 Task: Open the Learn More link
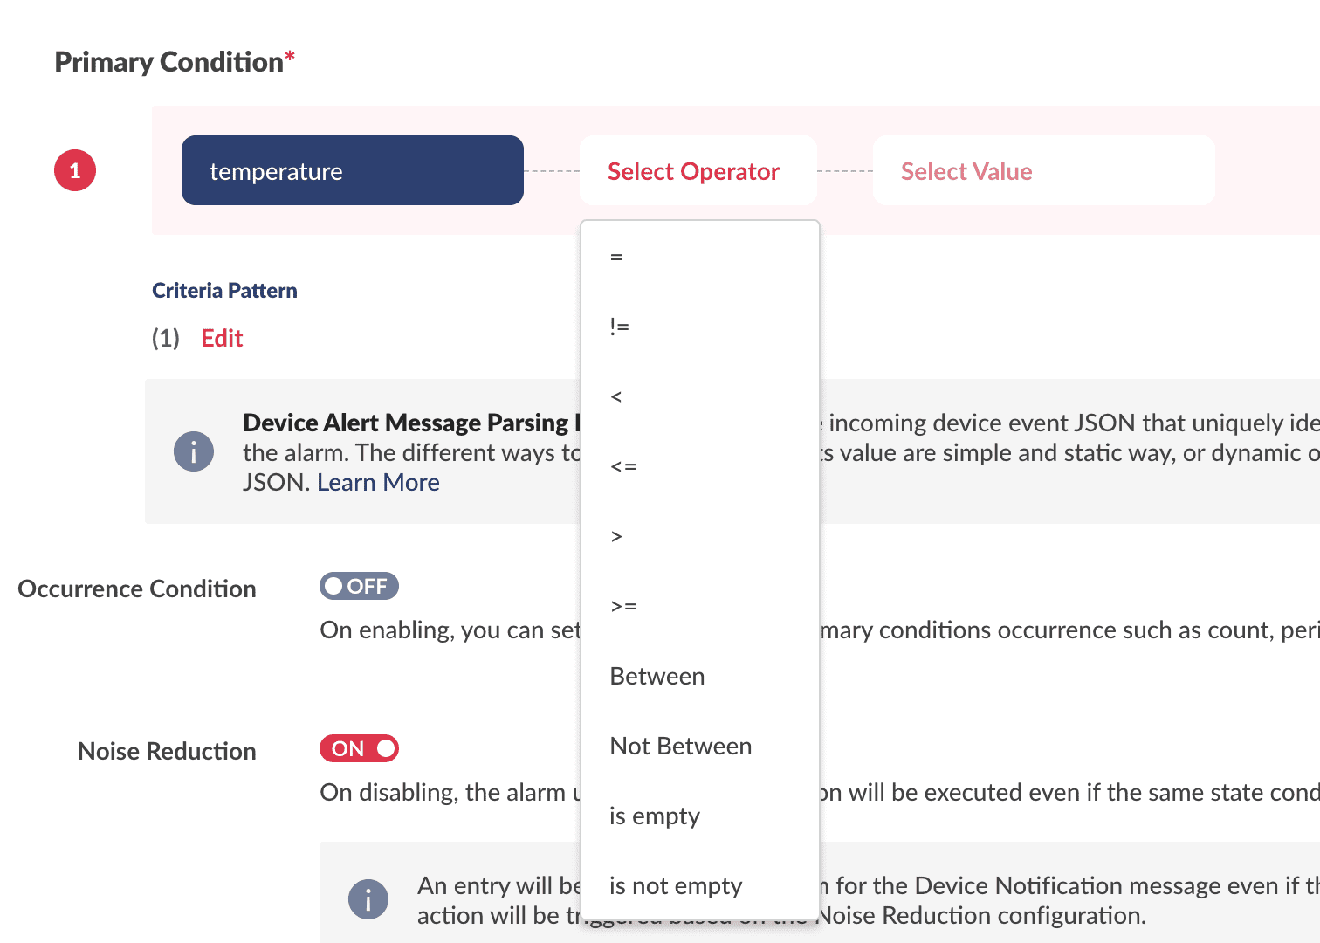click(x=378, y=482)
